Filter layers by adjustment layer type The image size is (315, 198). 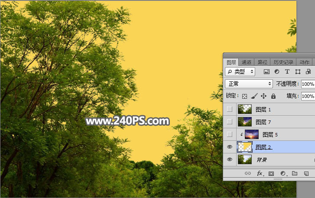click(277, 71)
